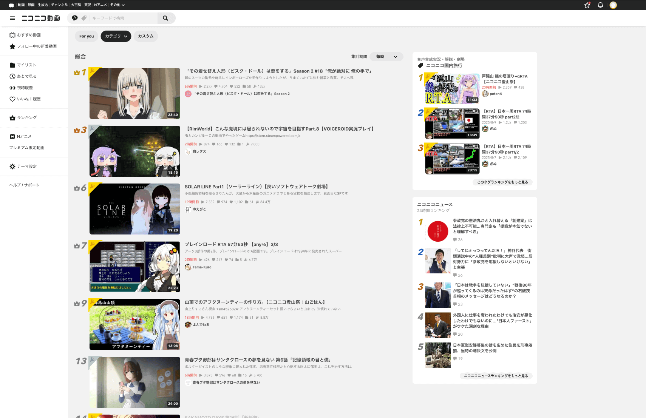
Task: Click the Niconico Douga logo
Action: [x=41, y=18]
